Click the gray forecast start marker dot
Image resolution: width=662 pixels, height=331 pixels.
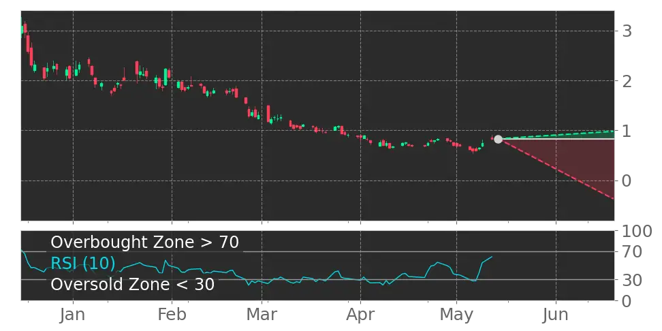tap(498, 140)
